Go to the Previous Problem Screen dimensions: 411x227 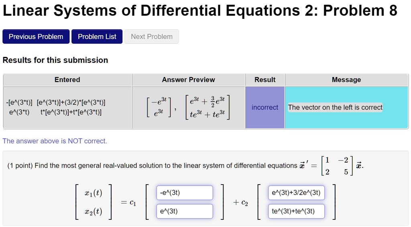36,36
